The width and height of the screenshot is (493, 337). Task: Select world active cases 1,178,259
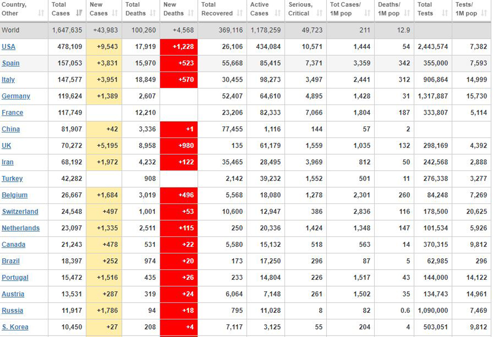click(266, 30)
